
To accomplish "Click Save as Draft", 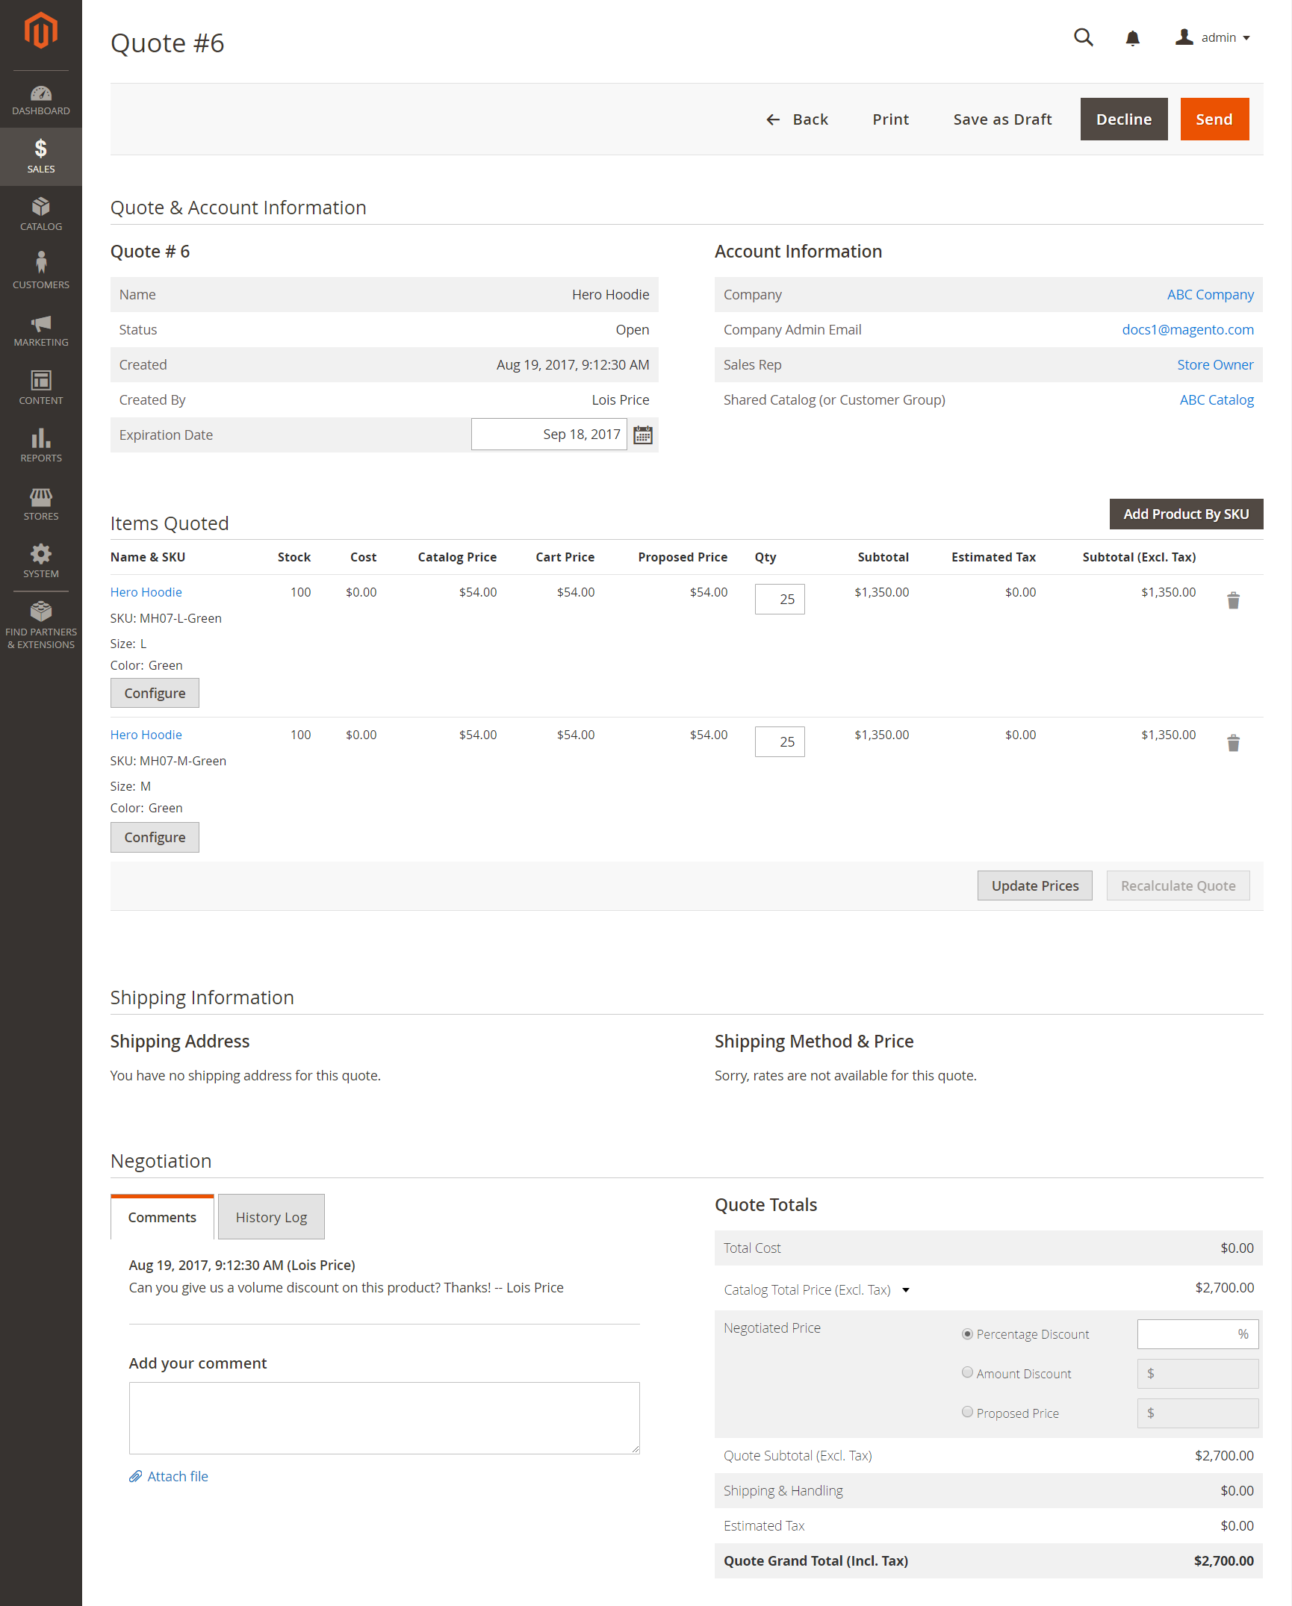I will (1002, 119).
